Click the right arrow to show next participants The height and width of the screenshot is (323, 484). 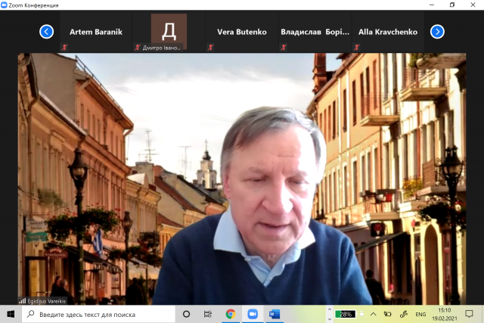coord(437,32)
